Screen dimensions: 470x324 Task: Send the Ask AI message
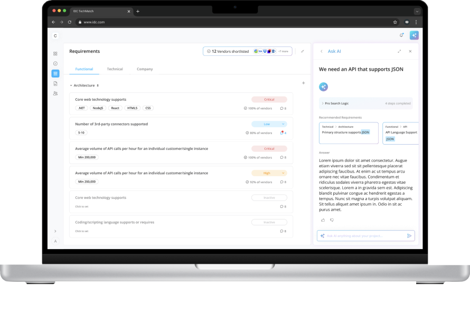coord(409,236)
